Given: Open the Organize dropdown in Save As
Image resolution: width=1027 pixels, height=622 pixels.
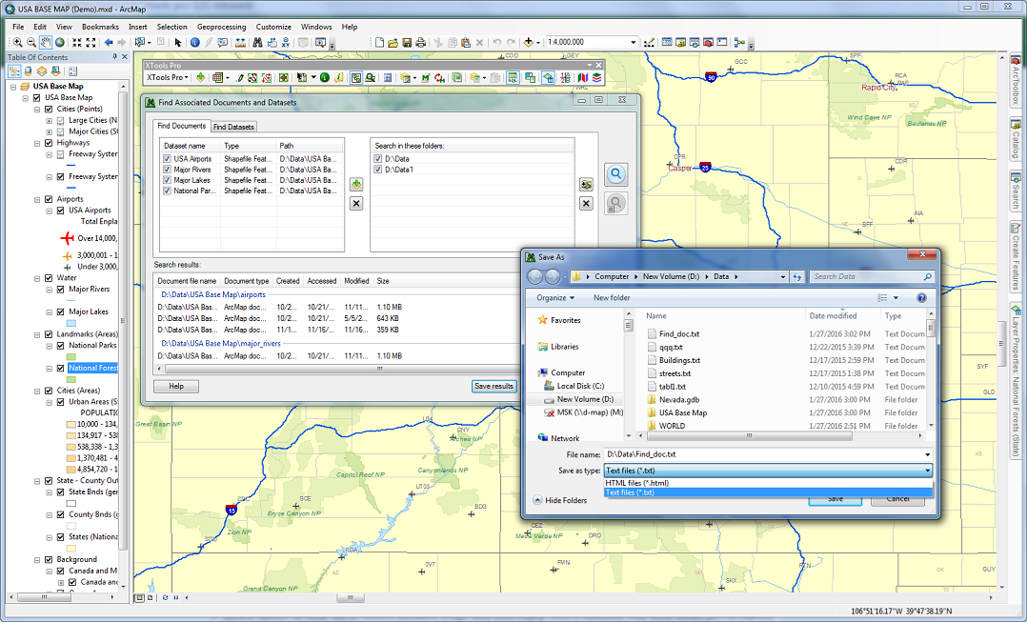Looking at the screenshot, I should [555, 298].
